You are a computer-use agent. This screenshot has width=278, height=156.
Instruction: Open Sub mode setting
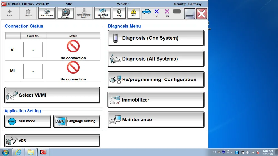(x=28, y=121)
